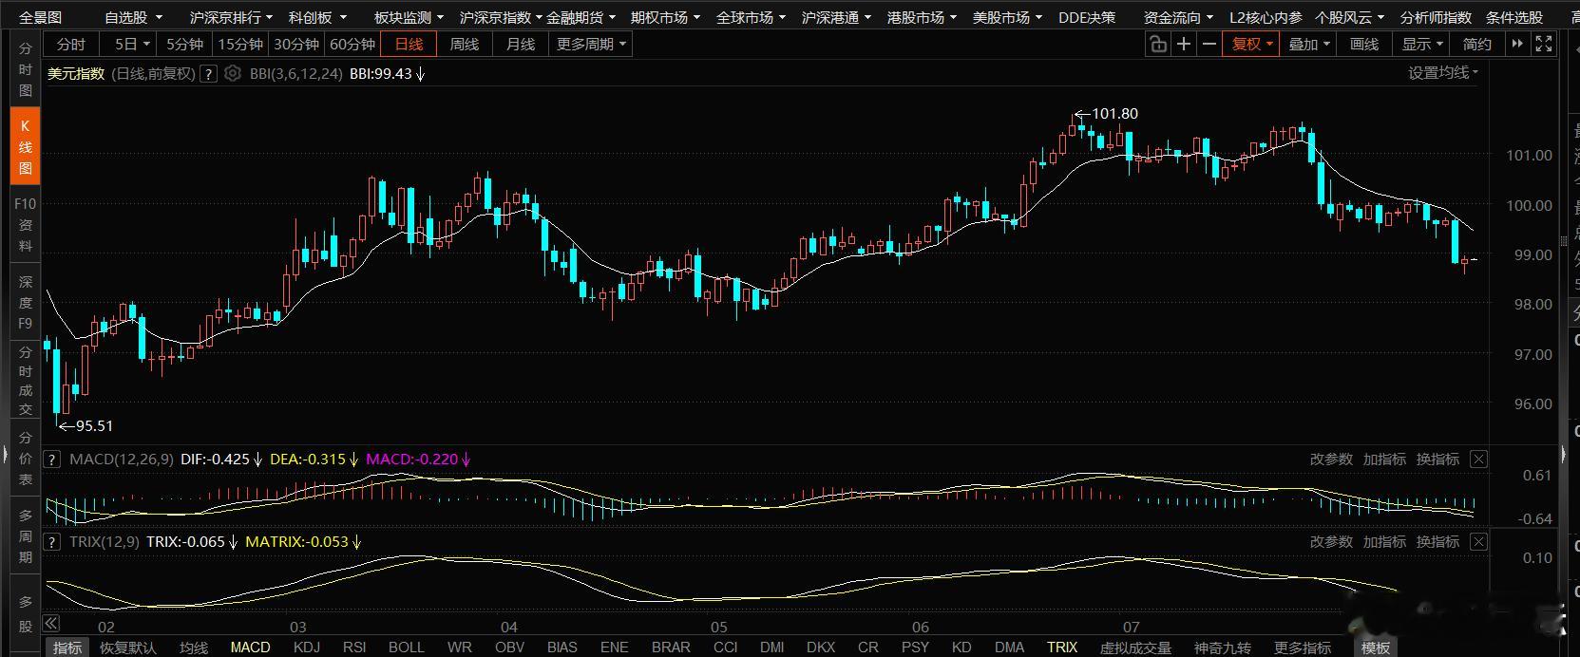Click the double-left arrow at bottom left
This screenshot has width=1580, height=657.
coord(51,624)
